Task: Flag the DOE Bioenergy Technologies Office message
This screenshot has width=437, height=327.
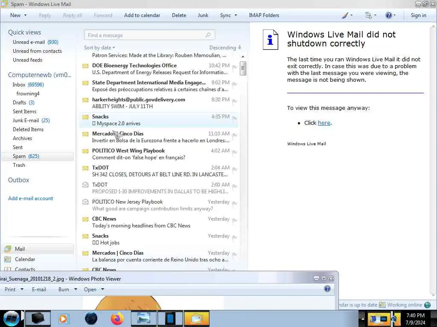Action: tap(235, 67)
